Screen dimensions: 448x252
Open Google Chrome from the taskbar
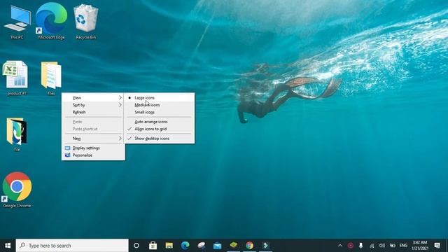(249, 246)
